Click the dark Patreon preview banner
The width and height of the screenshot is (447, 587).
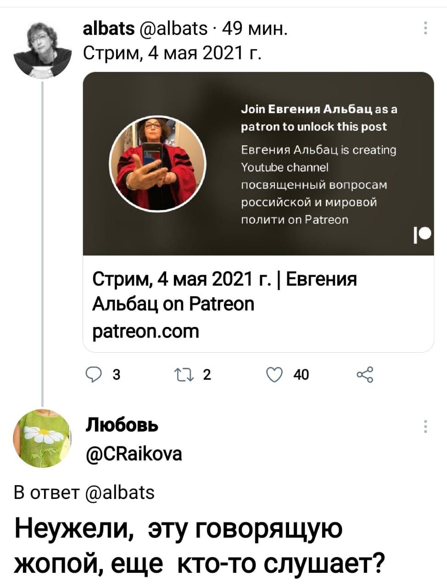[258, 164]
